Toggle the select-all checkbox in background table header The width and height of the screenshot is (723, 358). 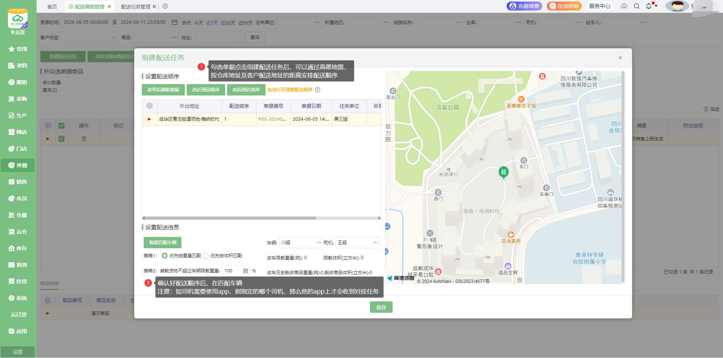click(x=61, y=126)
